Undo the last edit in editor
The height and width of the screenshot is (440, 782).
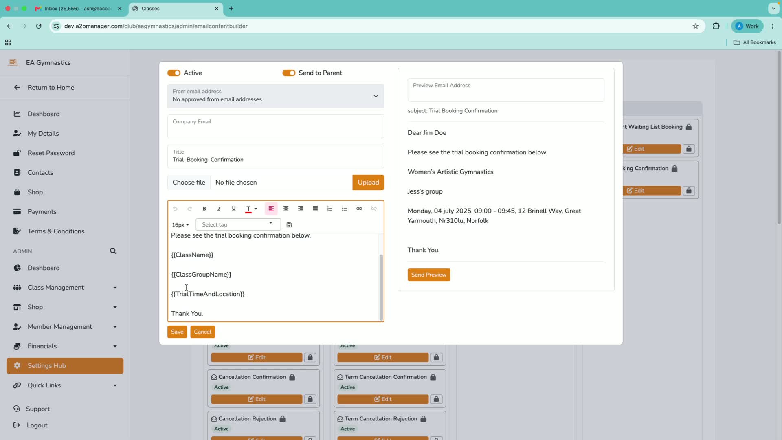175,209
